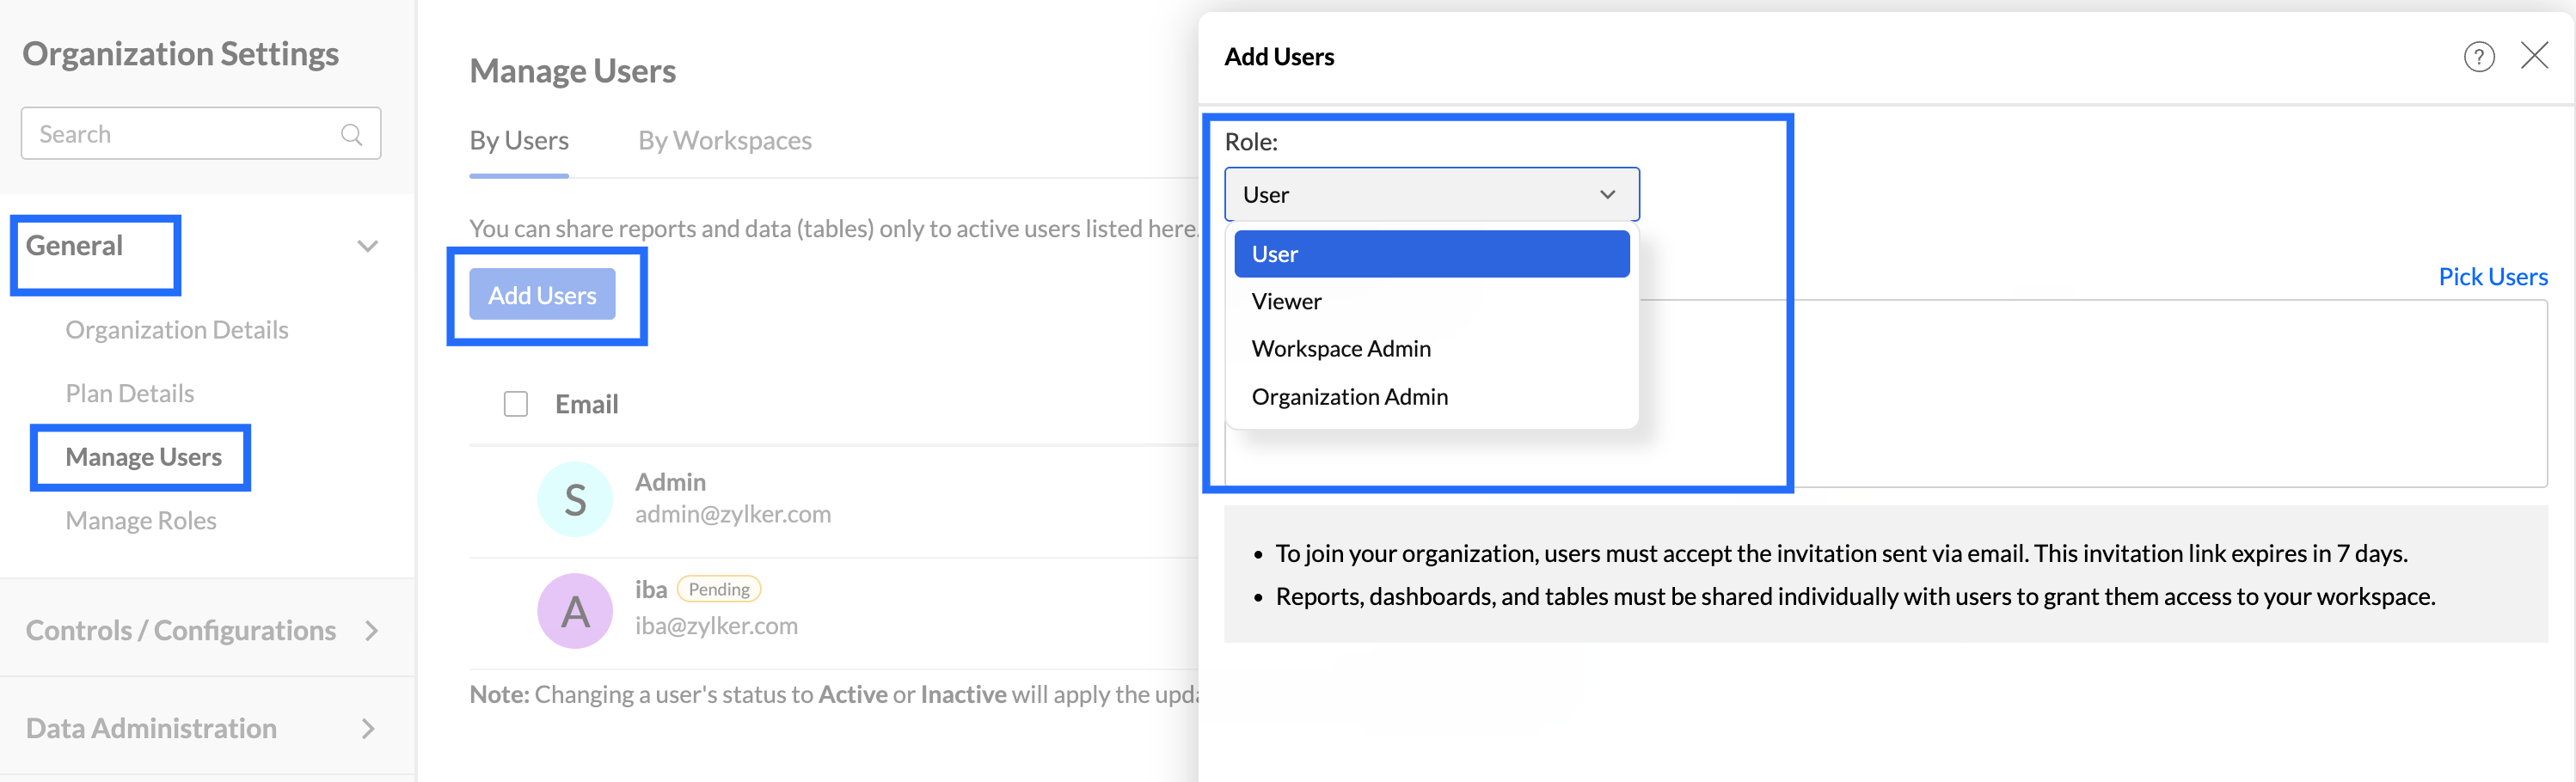
Task: Click the Pick Users link
Action: pyautogui.click(x=2492, y=276)
